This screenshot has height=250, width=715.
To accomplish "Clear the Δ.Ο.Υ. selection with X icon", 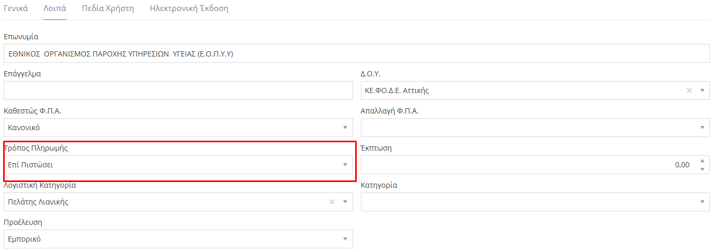I will tap(689, 90).
